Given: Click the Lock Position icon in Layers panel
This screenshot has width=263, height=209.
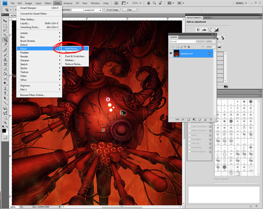Looking at the screenshot, I should 185,47.
